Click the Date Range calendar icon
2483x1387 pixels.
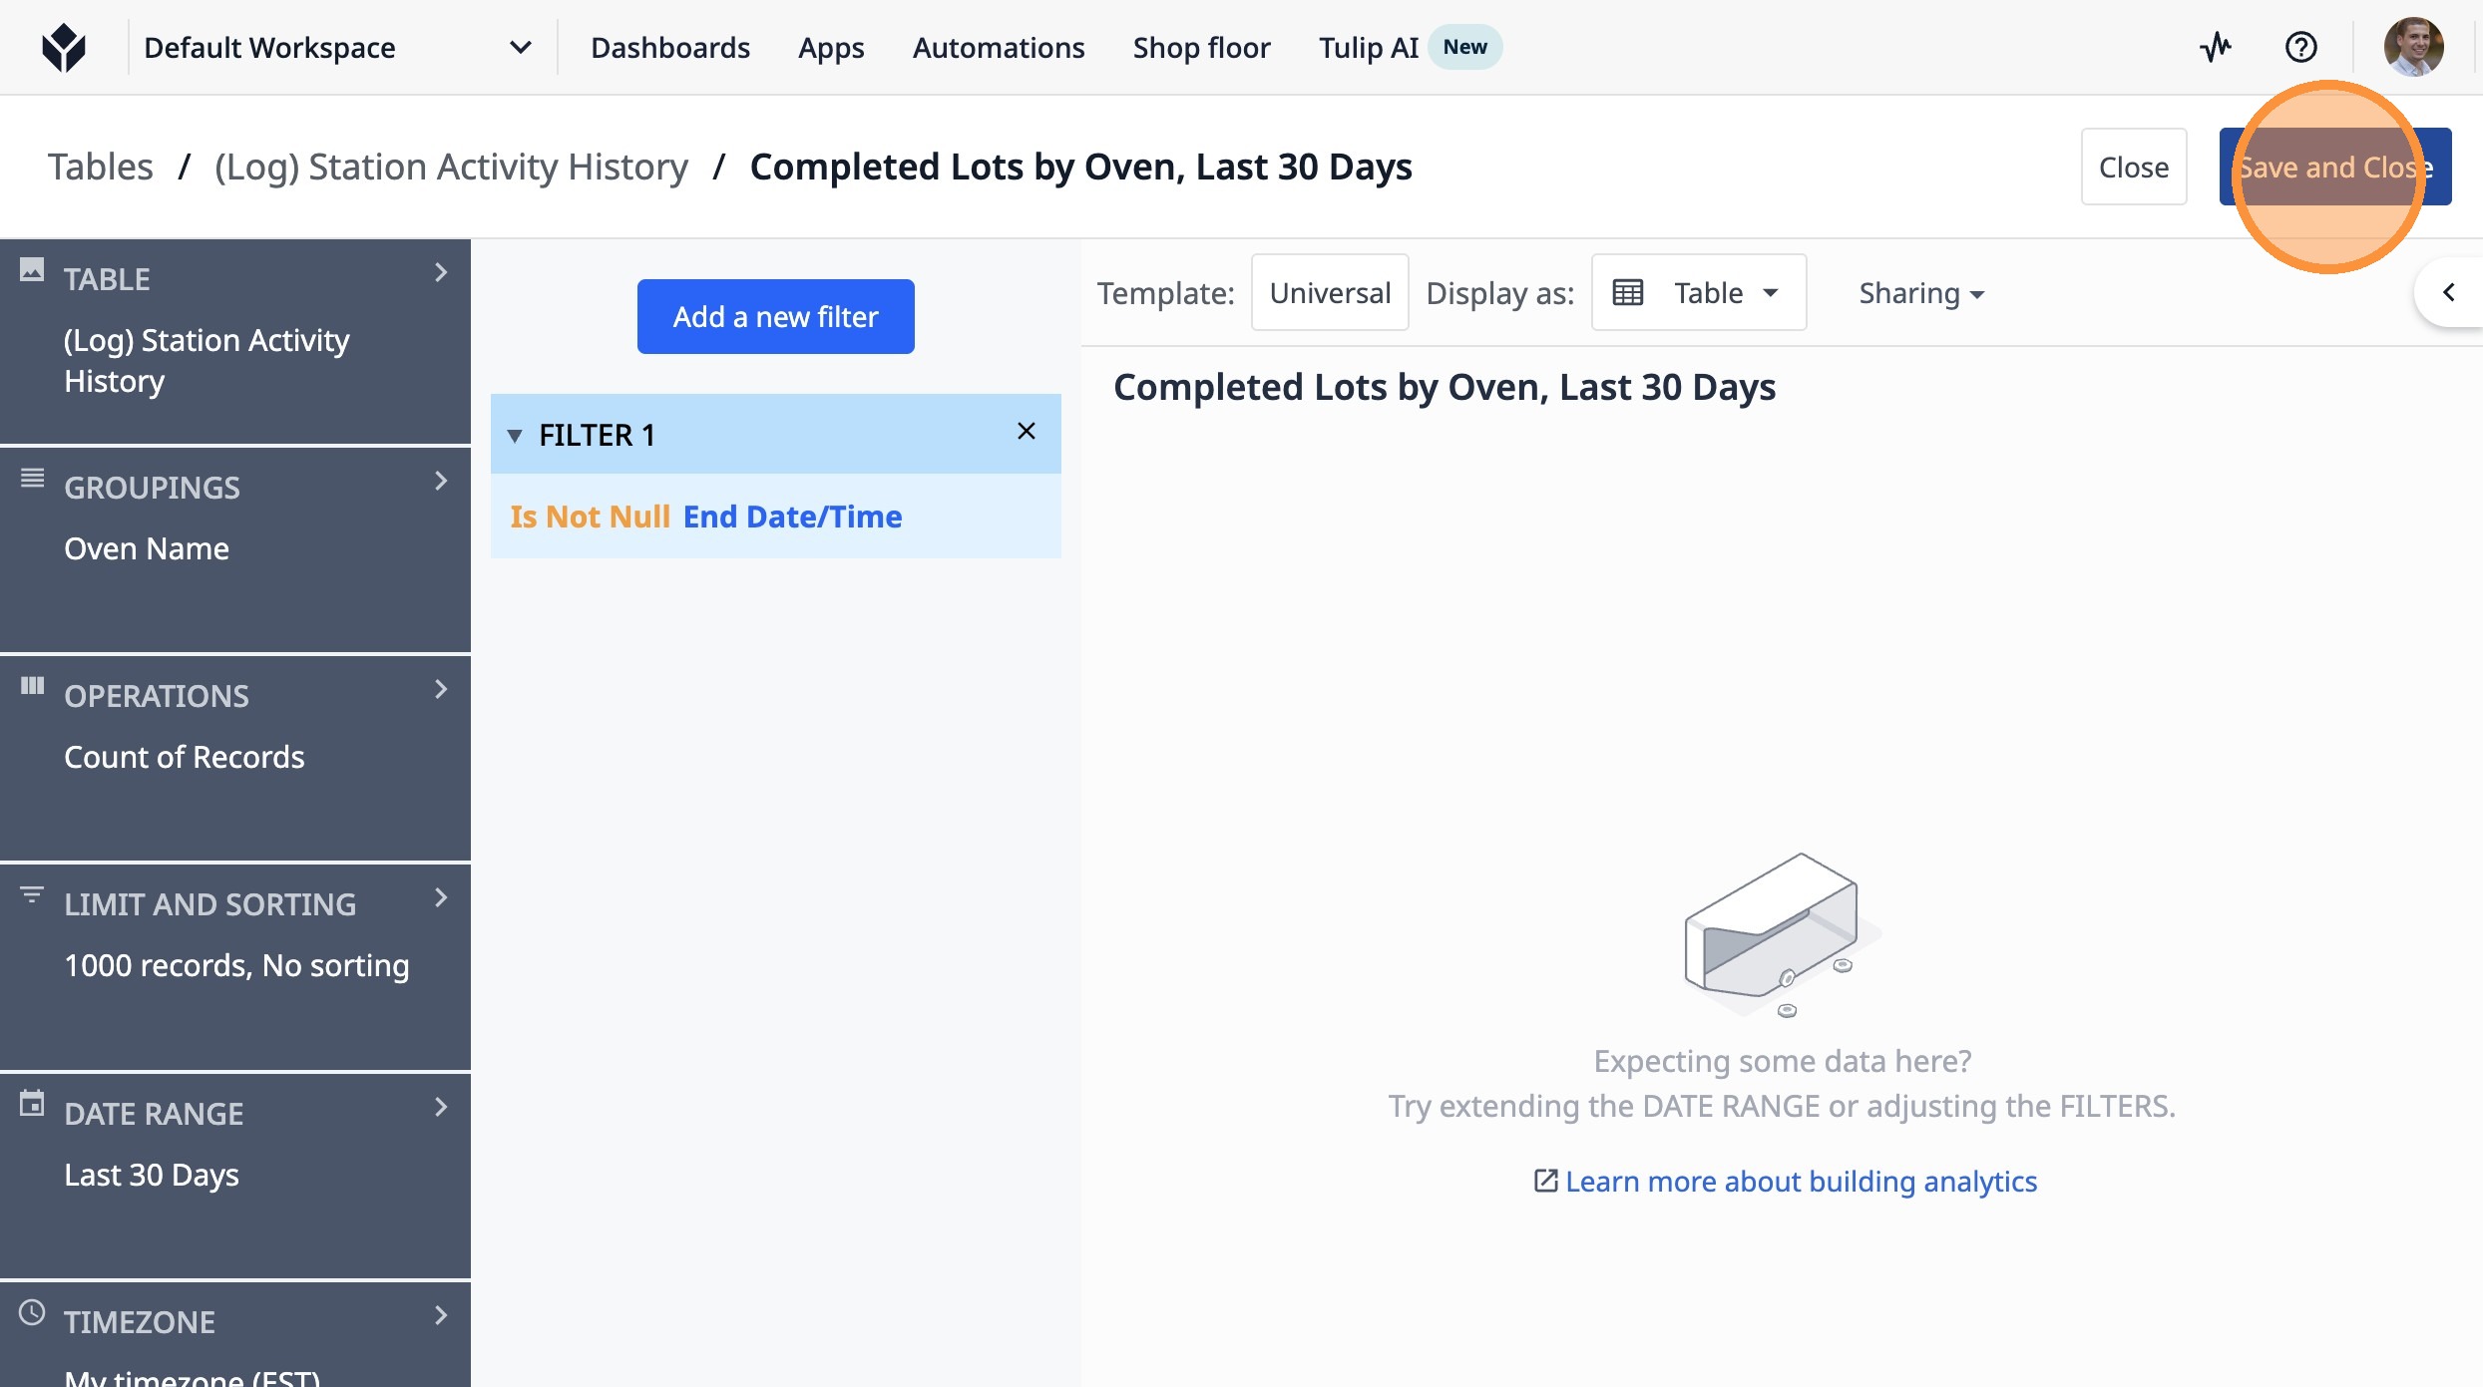[x=32, y=1103]
